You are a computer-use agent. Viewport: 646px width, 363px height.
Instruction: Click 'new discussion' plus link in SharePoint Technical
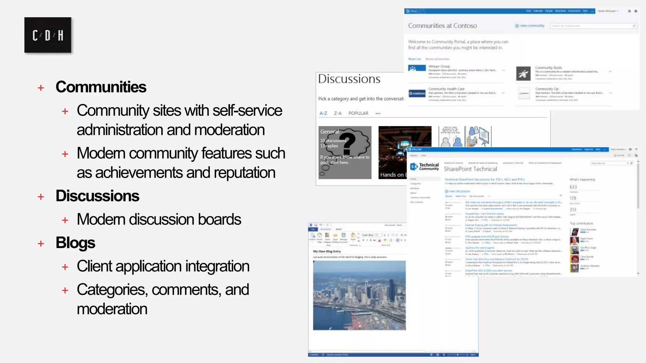(457, 191)
